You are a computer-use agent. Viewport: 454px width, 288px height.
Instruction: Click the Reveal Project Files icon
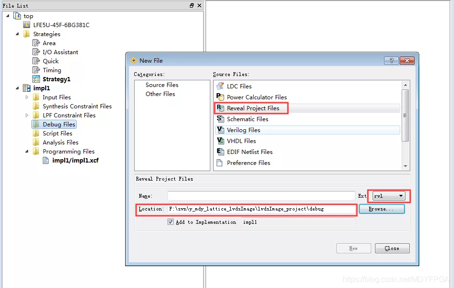tap(220, 108)
